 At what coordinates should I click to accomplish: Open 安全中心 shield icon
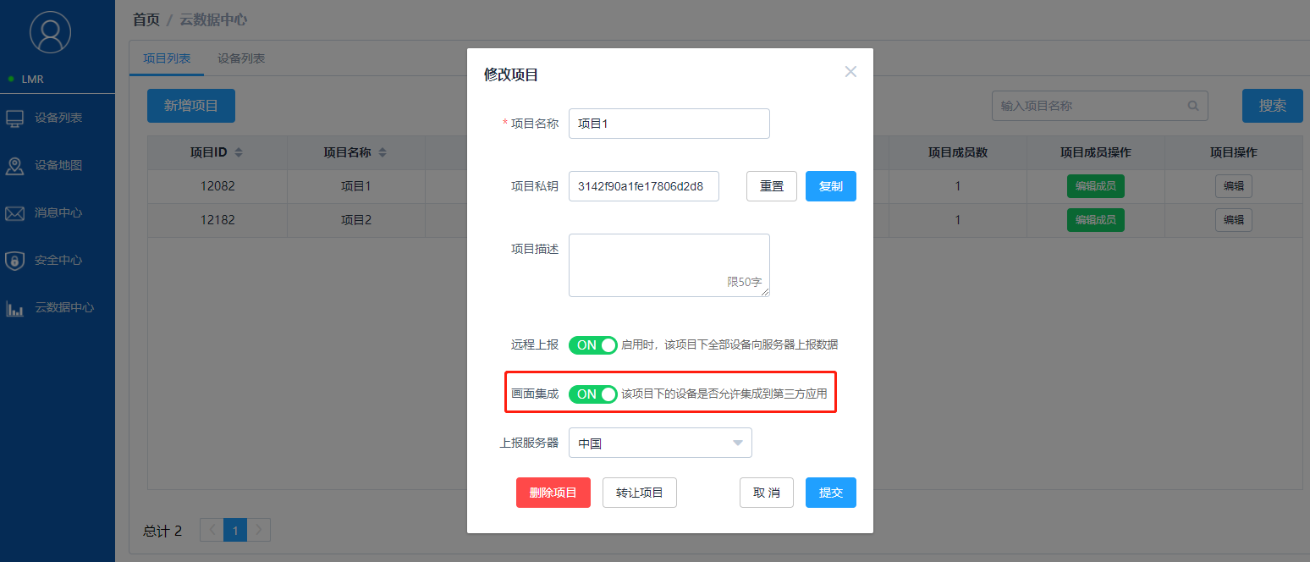tap(15, 261)
